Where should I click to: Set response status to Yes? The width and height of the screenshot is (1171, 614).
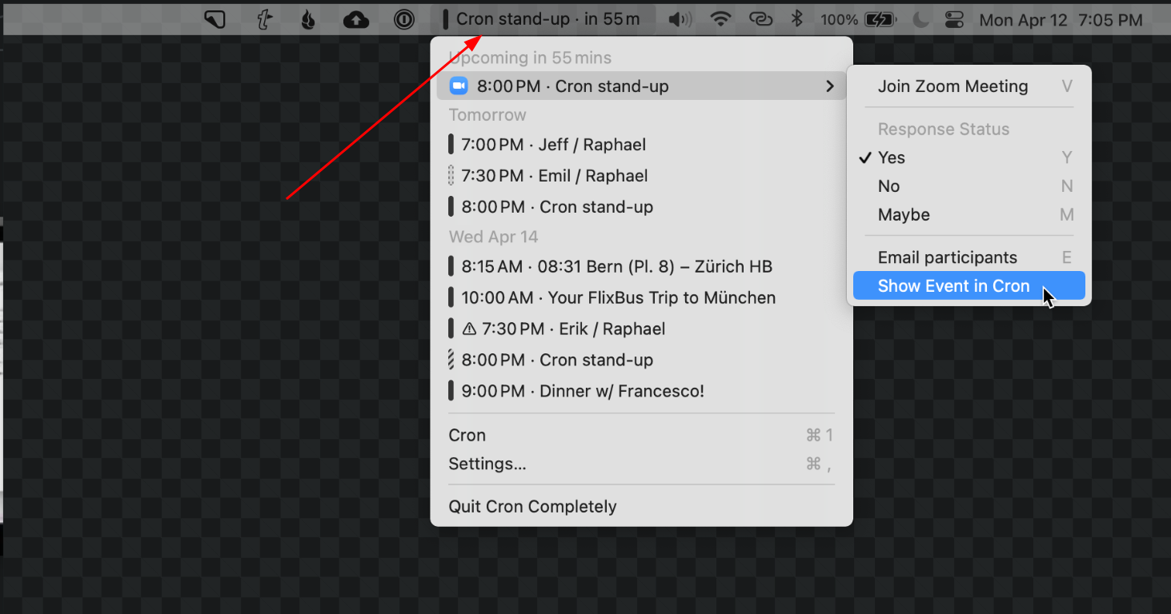pos(891,157)
